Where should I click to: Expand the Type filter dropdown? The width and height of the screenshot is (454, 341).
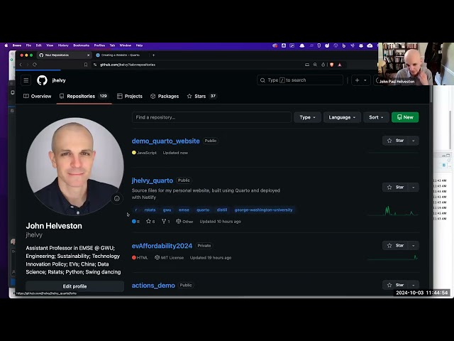[307, 117]
